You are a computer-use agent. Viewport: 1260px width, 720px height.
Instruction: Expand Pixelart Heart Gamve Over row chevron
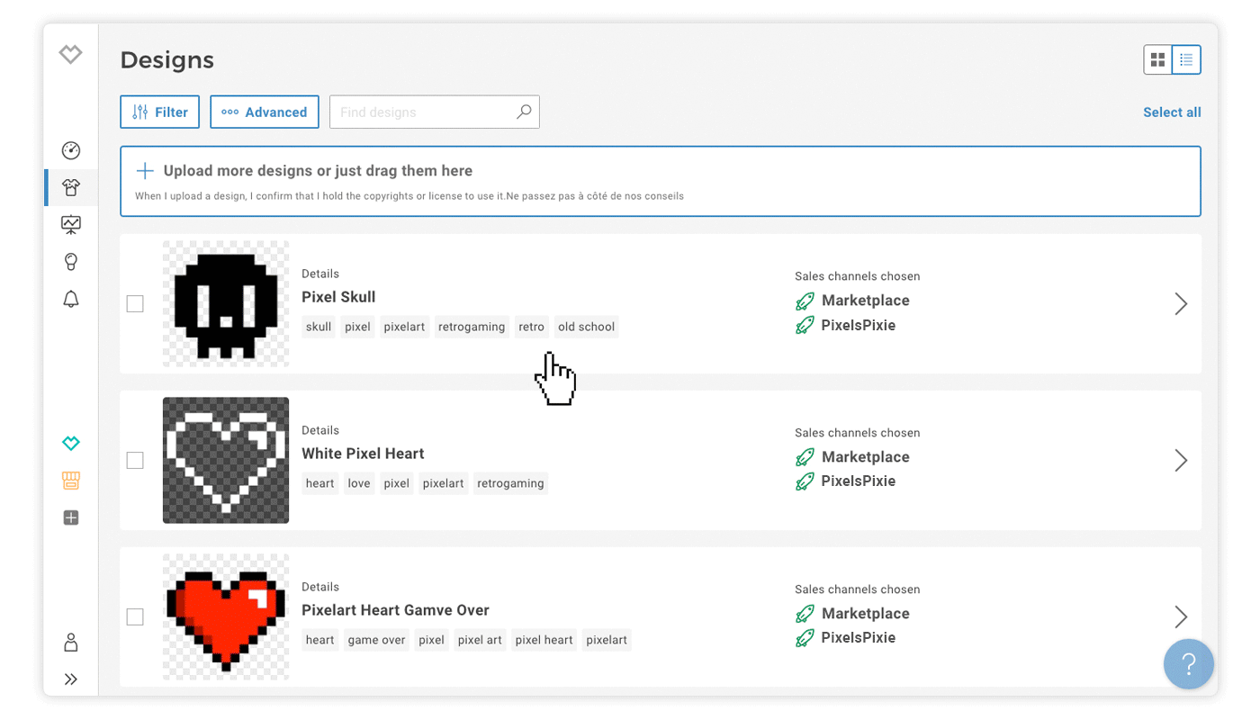1181,616
